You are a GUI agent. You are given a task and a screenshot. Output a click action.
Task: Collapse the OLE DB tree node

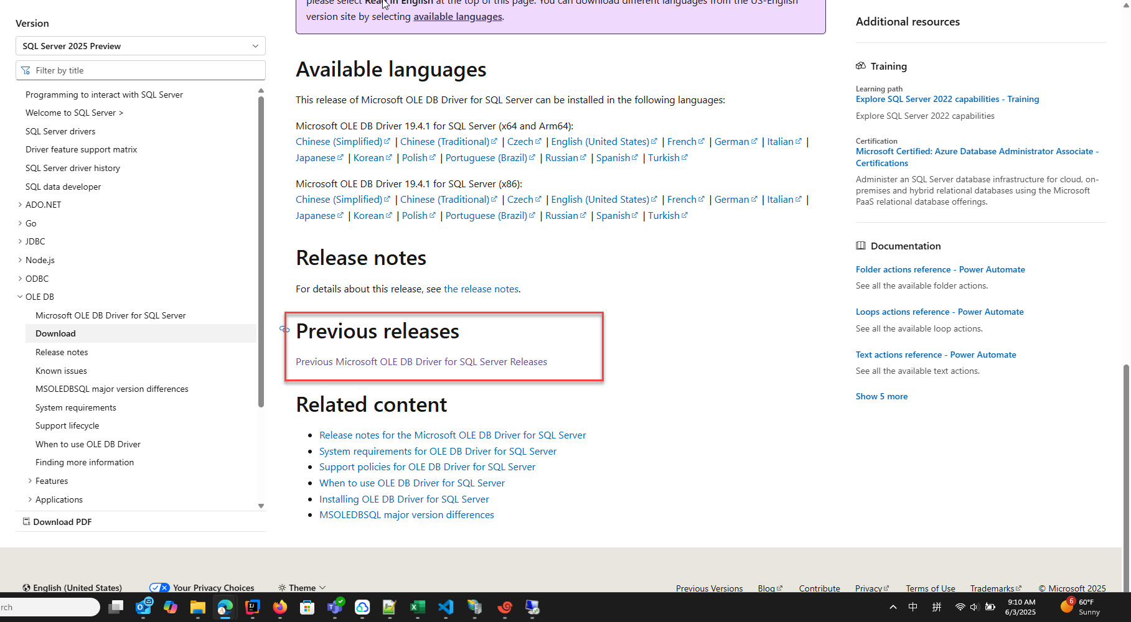pyautogui.click(x=20, y=297)
